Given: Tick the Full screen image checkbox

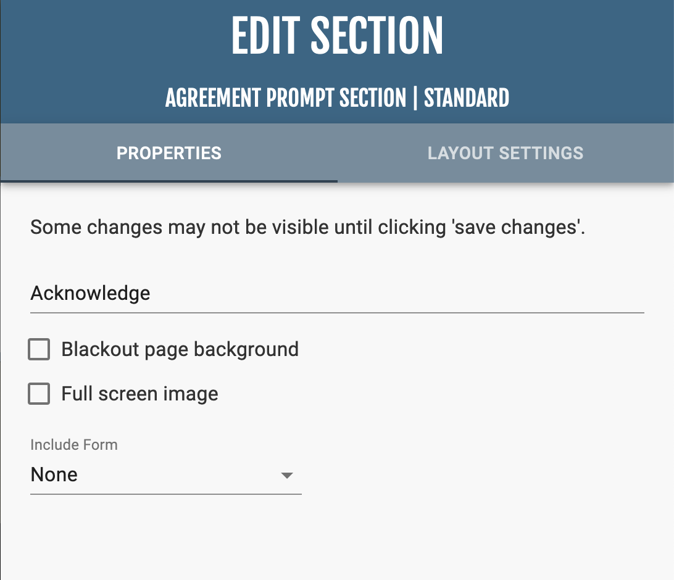Looking at the screenshot, I should click(39, 394).
